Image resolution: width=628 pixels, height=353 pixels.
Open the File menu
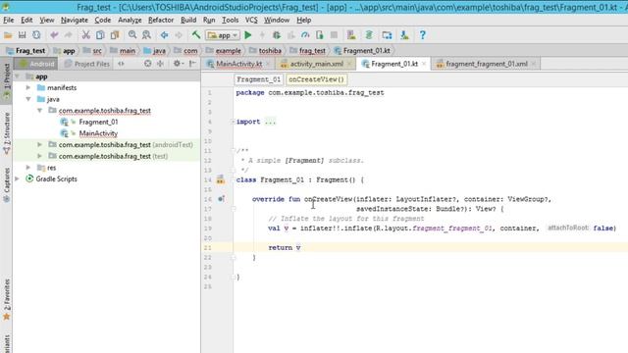coord(9,20)
